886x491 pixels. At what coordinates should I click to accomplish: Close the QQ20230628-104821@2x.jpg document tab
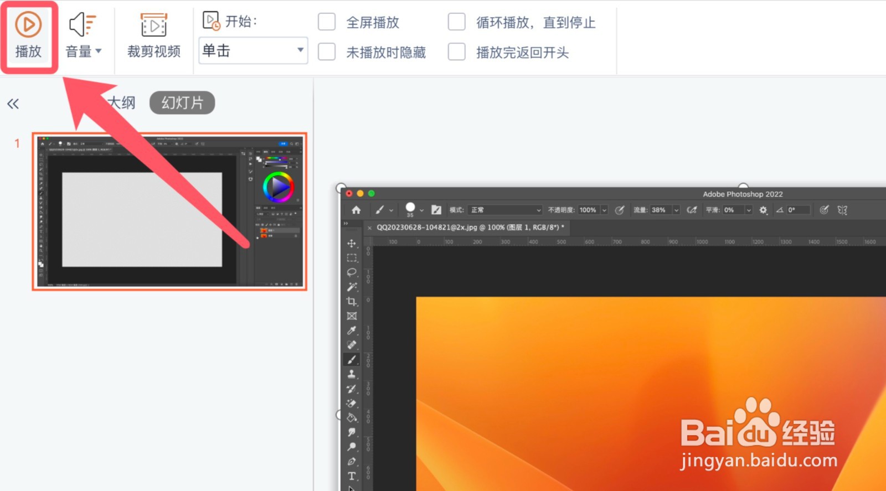point(370,228)
